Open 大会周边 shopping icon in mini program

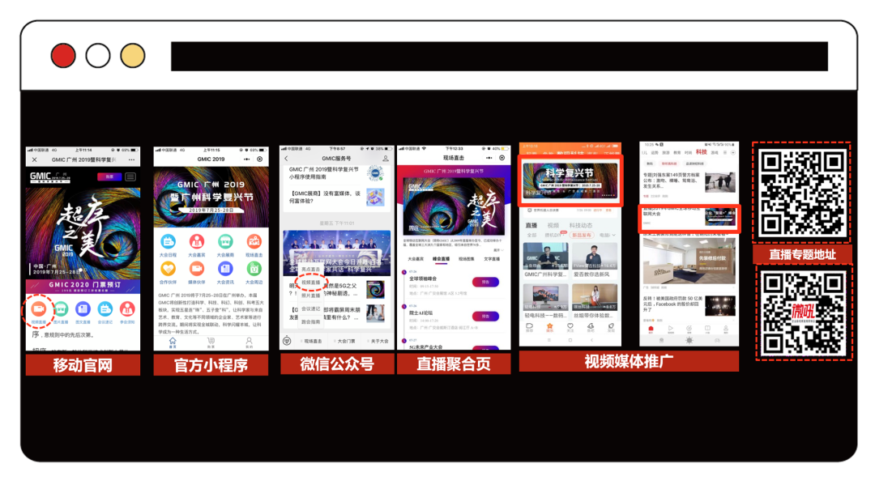[x=254, y=269]
